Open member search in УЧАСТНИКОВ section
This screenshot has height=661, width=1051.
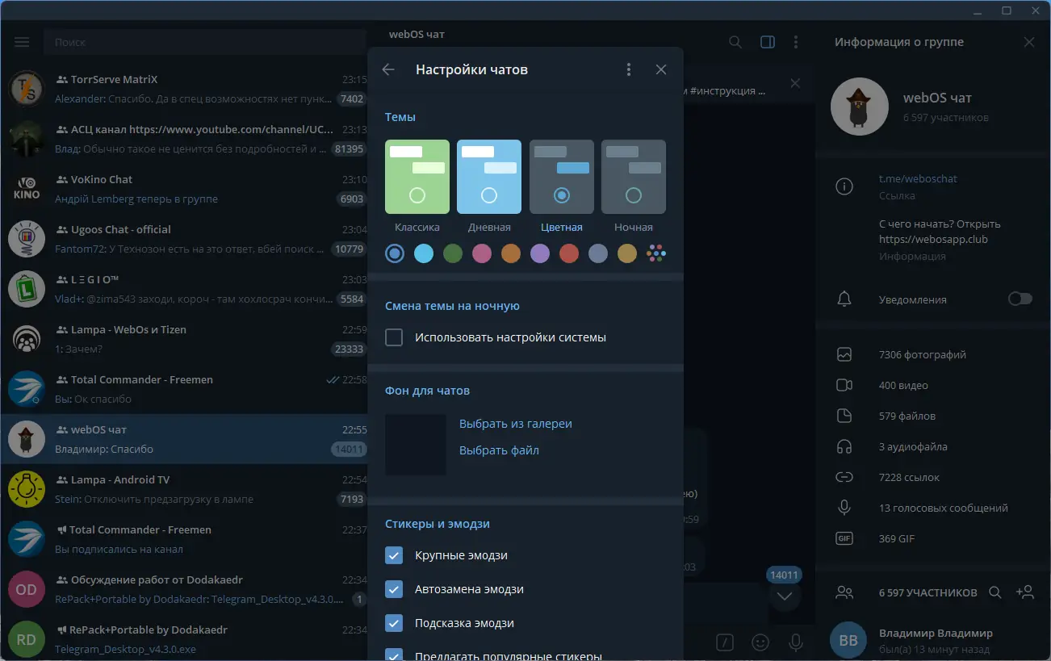(x=994, y=592)
